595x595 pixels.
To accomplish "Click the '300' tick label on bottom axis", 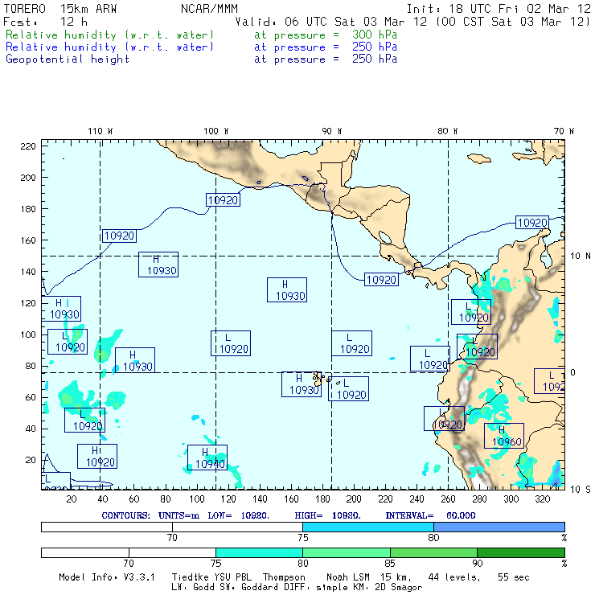I will coord(511,499).
